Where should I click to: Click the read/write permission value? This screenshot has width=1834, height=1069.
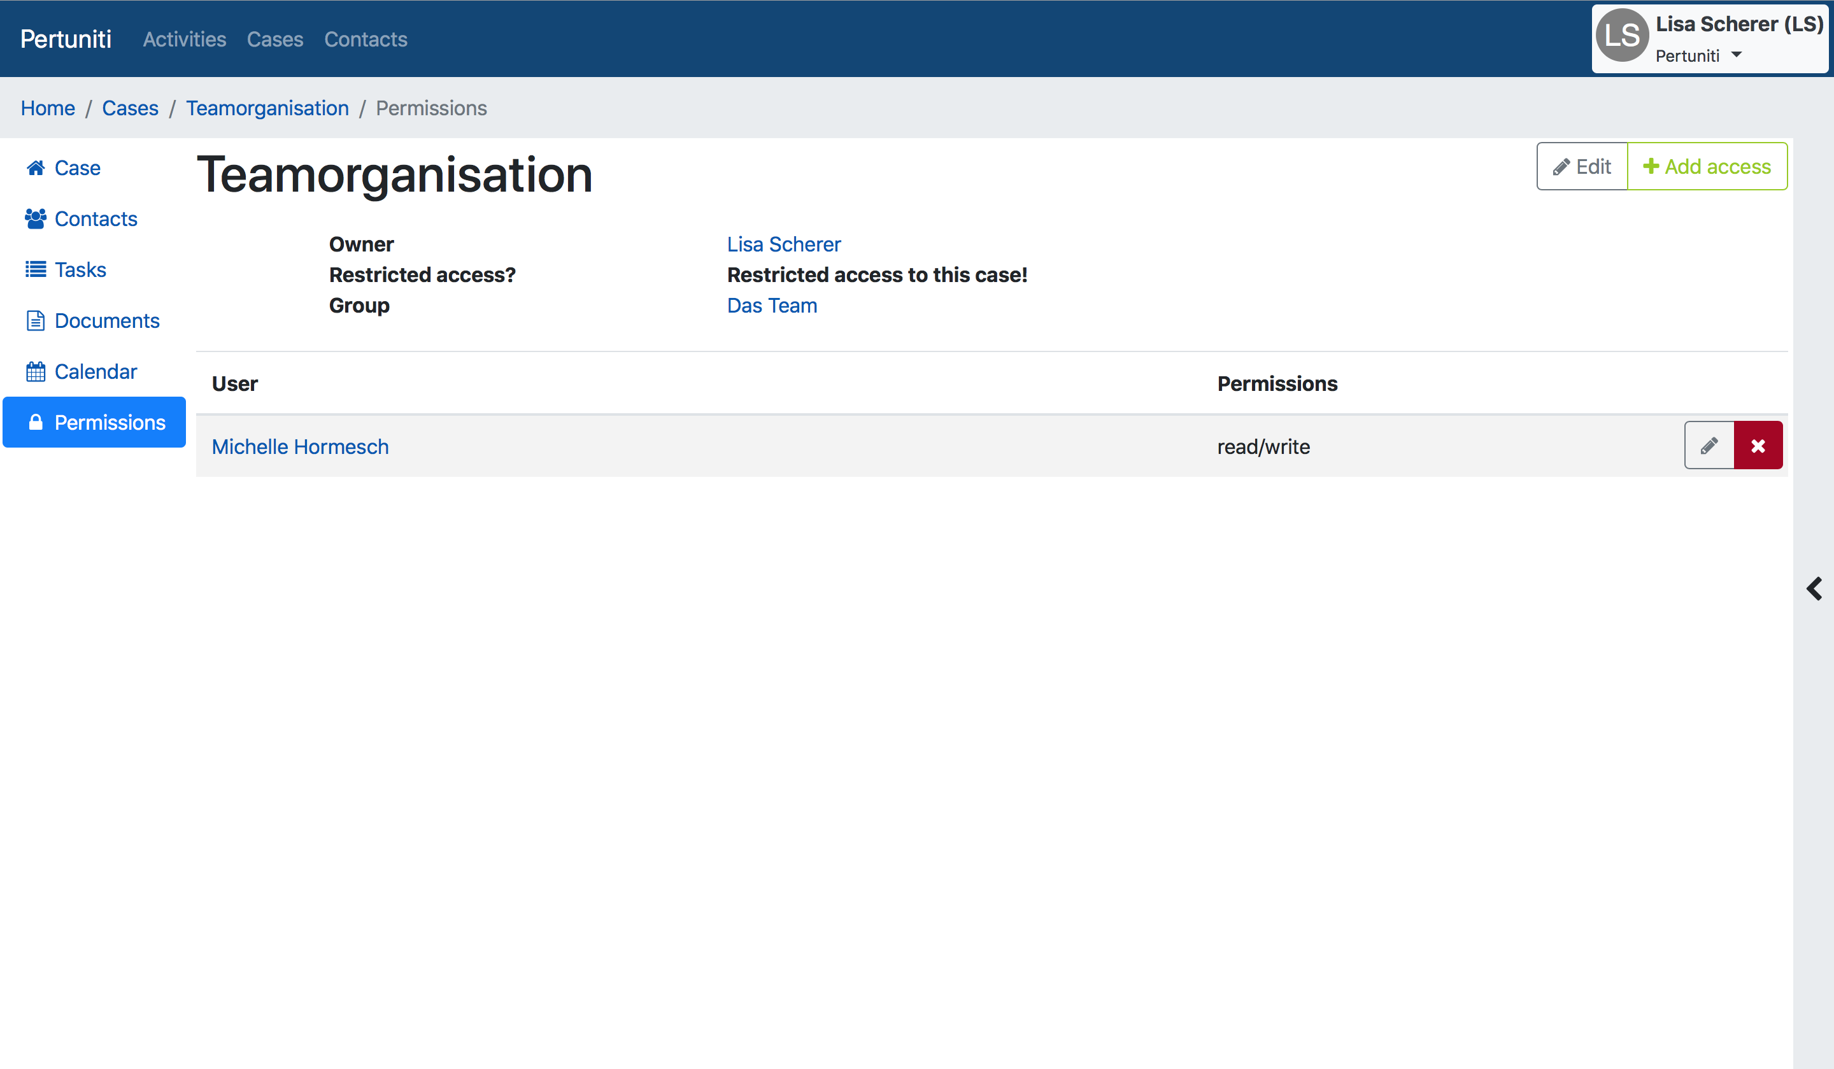click(1263, 447)
